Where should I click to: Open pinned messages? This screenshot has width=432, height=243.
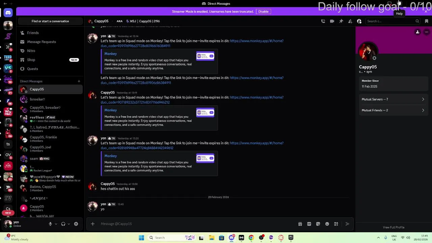[341, 21]
